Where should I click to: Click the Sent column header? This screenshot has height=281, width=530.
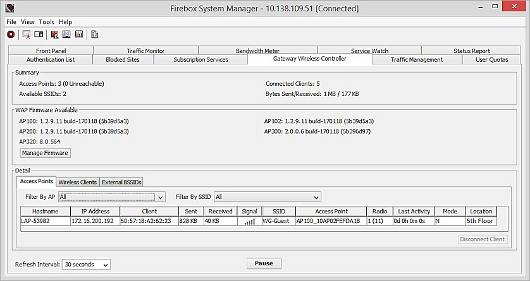click(191, 212)
